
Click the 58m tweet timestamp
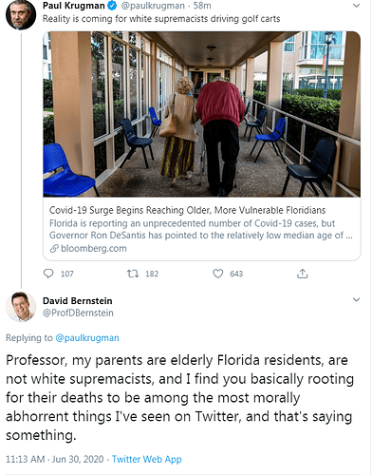[x=202, y=6]
